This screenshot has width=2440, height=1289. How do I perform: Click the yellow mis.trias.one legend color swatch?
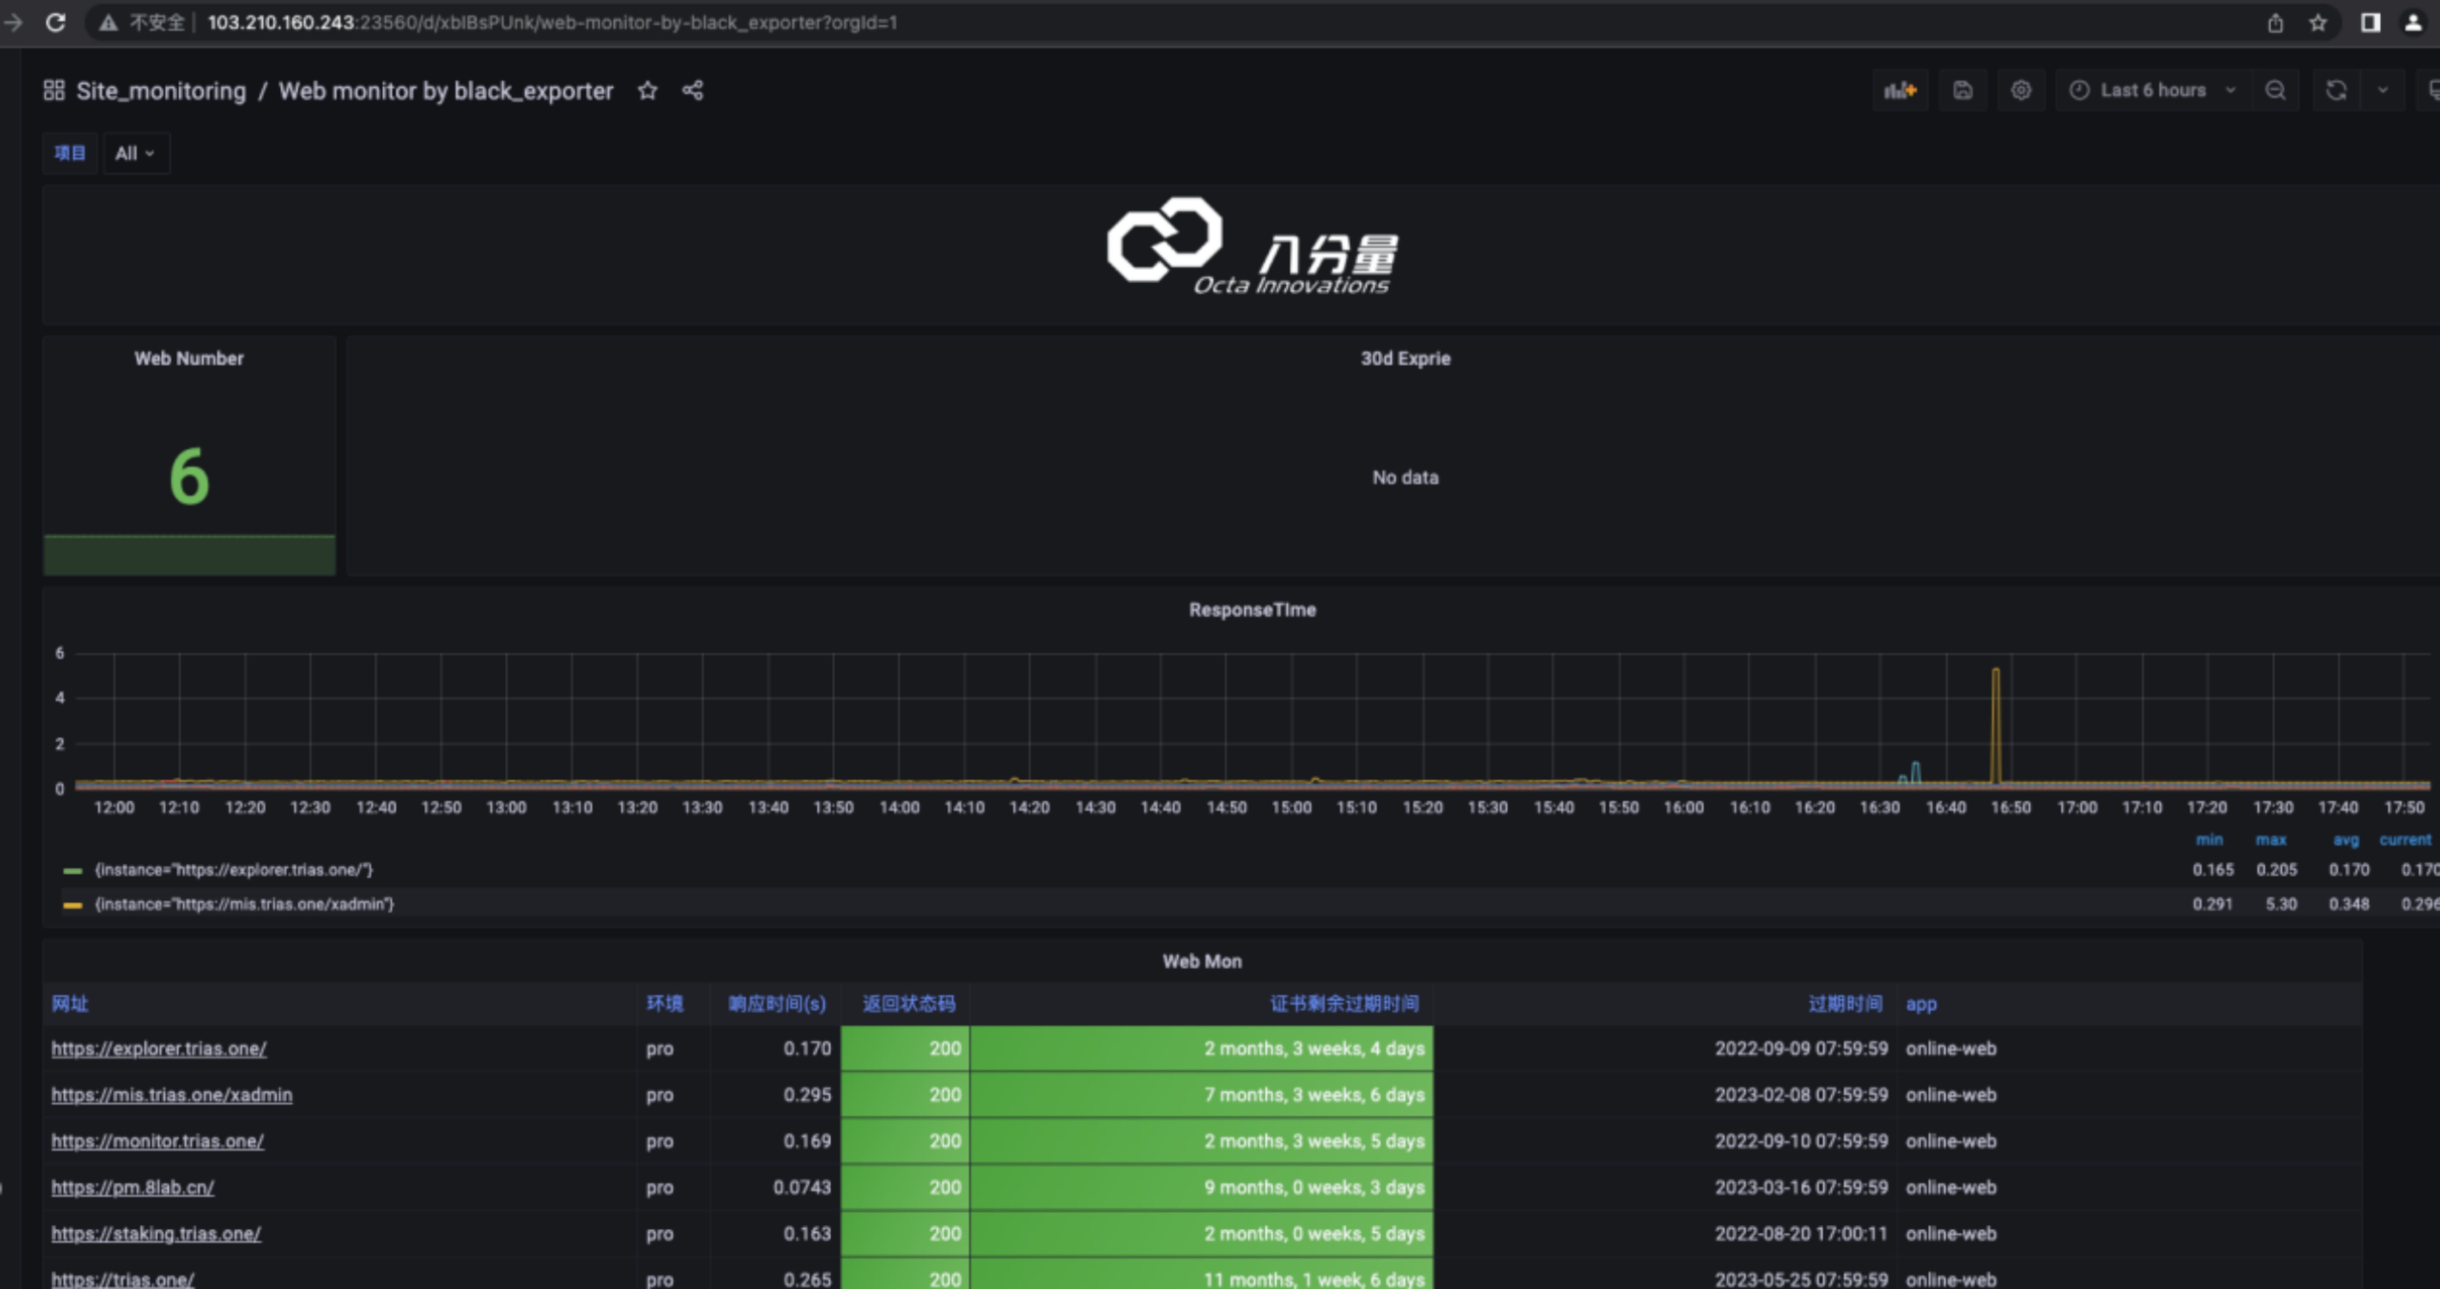[72, 906]
